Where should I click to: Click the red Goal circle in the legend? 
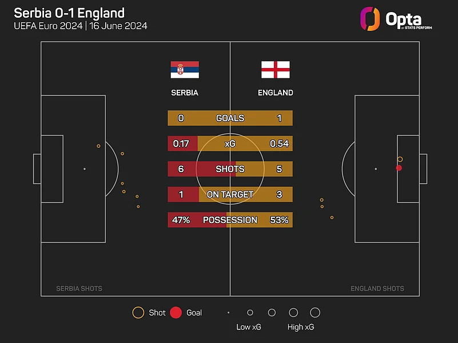[176, 313]
